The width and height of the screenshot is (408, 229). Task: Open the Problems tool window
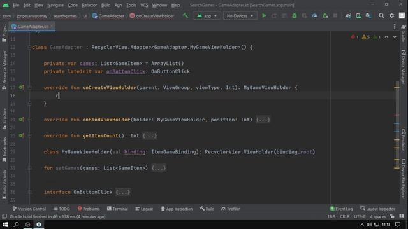(x=89, y=209)
